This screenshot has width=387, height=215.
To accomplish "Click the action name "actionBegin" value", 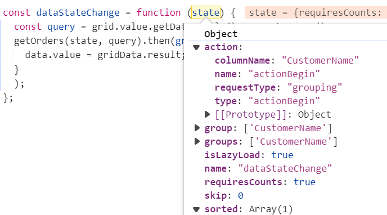I will (284, 74).
